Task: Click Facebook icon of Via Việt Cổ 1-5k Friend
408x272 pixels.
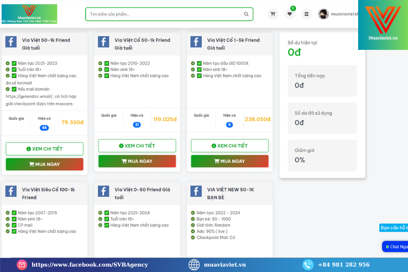Action: pyautogui.click(x=196, y=42)
